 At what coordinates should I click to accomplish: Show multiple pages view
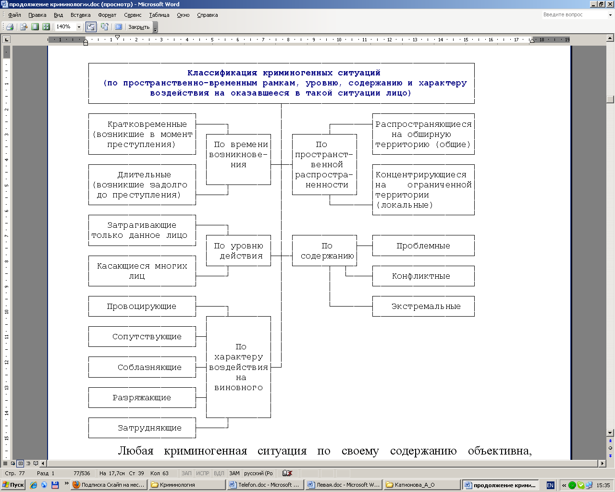point(46,27)
